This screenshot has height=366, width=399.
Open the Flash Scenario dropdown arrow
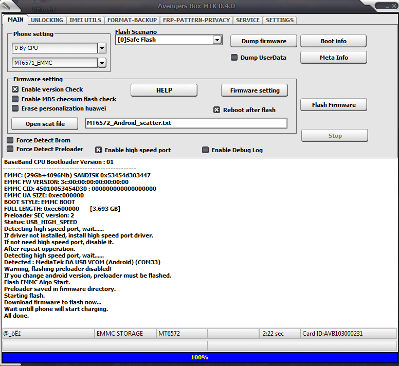coord(217,40)
